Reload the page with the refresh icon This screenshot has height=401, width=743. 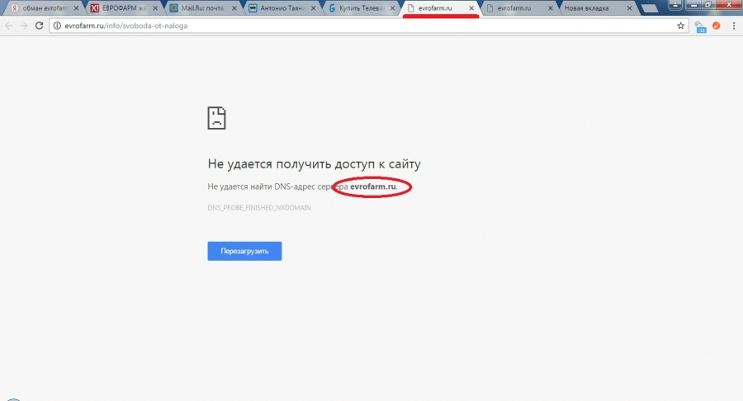coord(40,26)
